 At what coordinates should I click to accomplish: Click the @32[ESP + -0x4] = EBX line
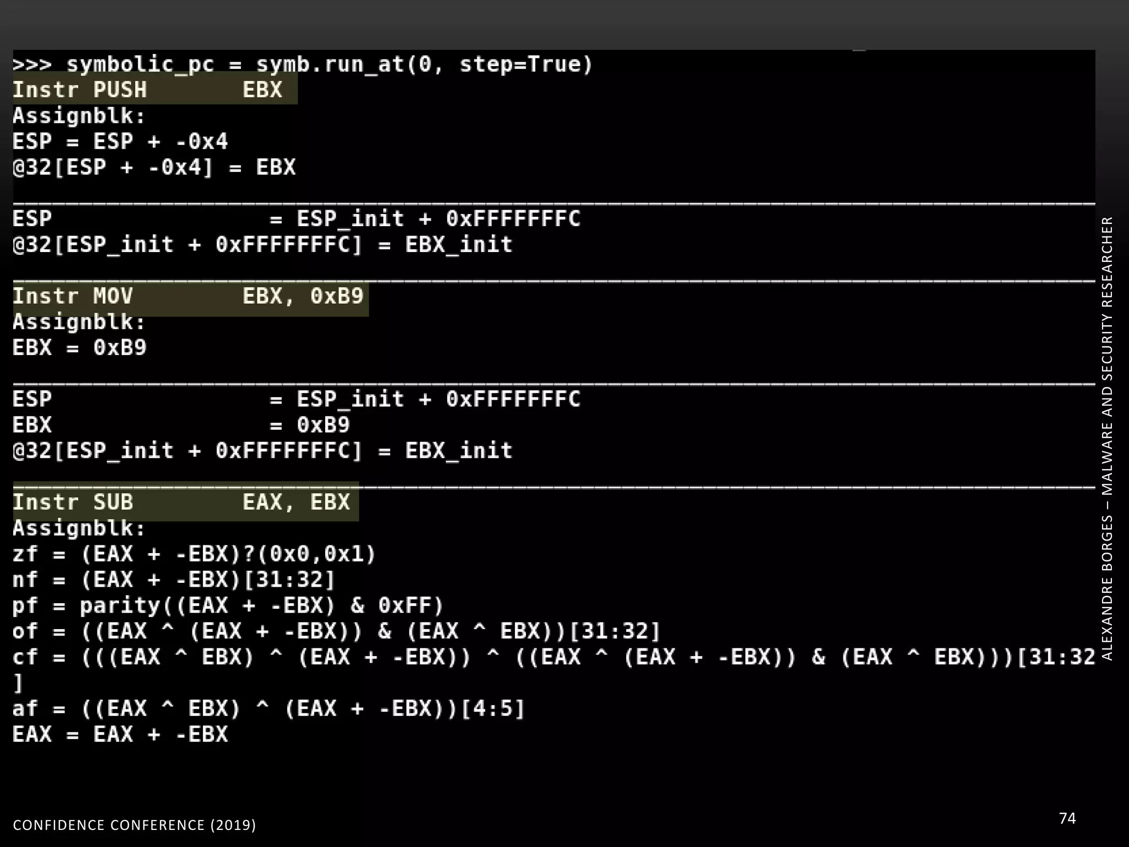click(x=154, y=168)
